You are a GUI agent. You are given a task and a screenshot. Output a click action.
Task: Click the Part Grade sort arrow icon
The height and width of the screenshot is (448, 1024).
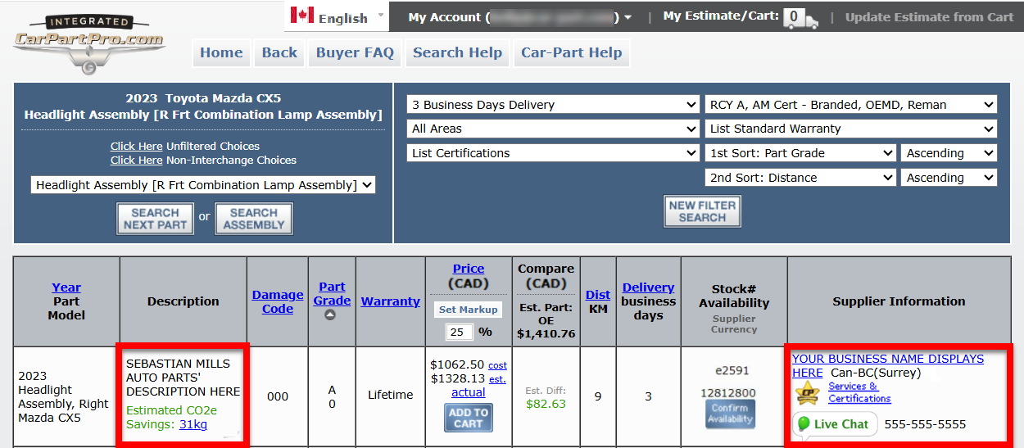330,315
